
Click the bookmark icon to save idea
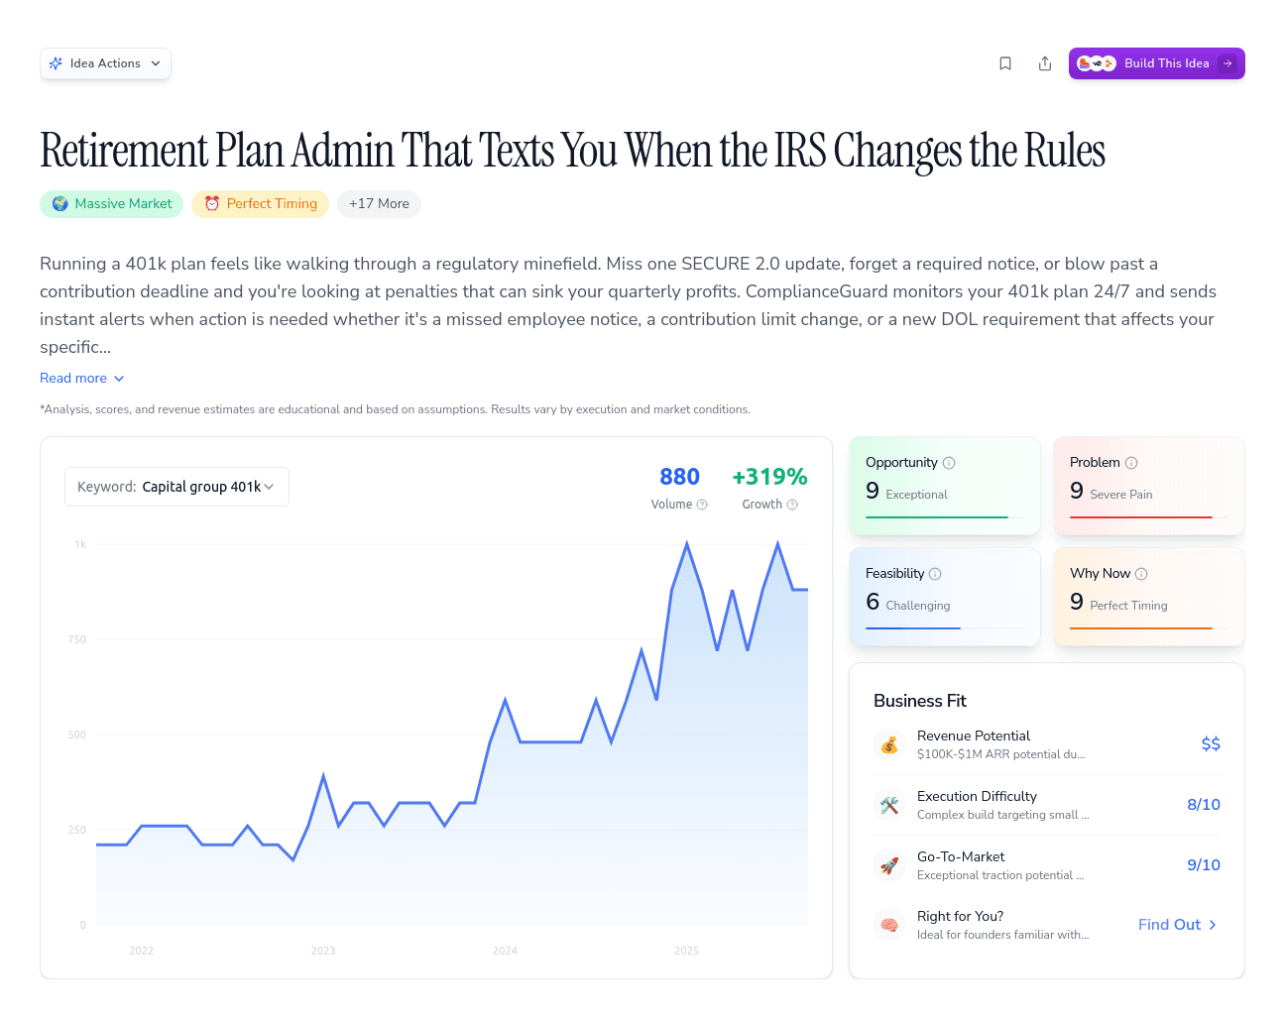[x=1005, y=63]
